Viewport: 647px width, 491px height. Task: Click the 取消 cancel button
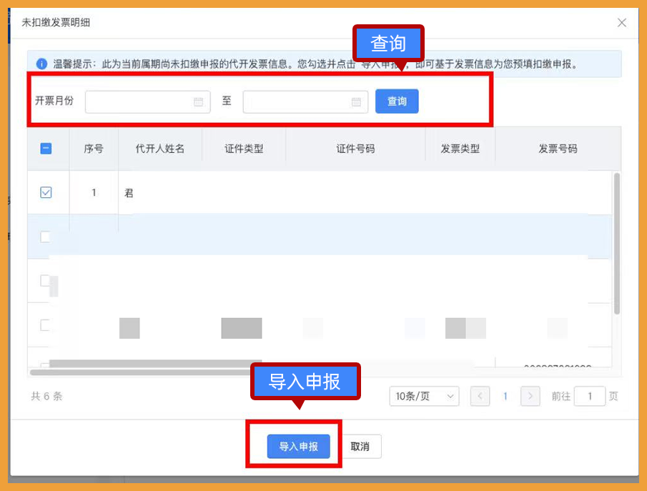pos(360,446)
